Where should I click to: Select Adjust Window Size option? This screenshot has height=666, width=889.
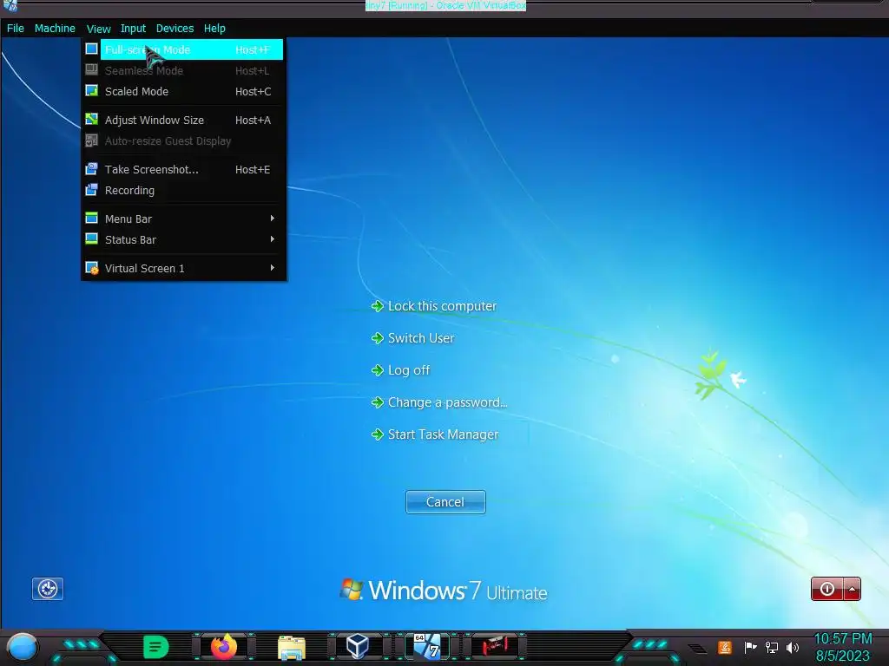(x=183, y=120)
